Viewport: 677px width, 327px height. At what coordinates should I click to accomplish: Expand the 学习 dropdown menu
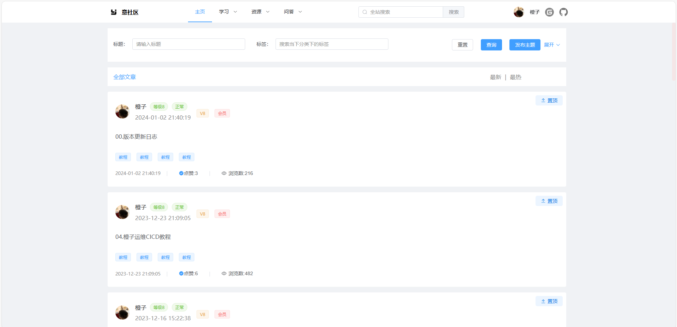(228, 12)
